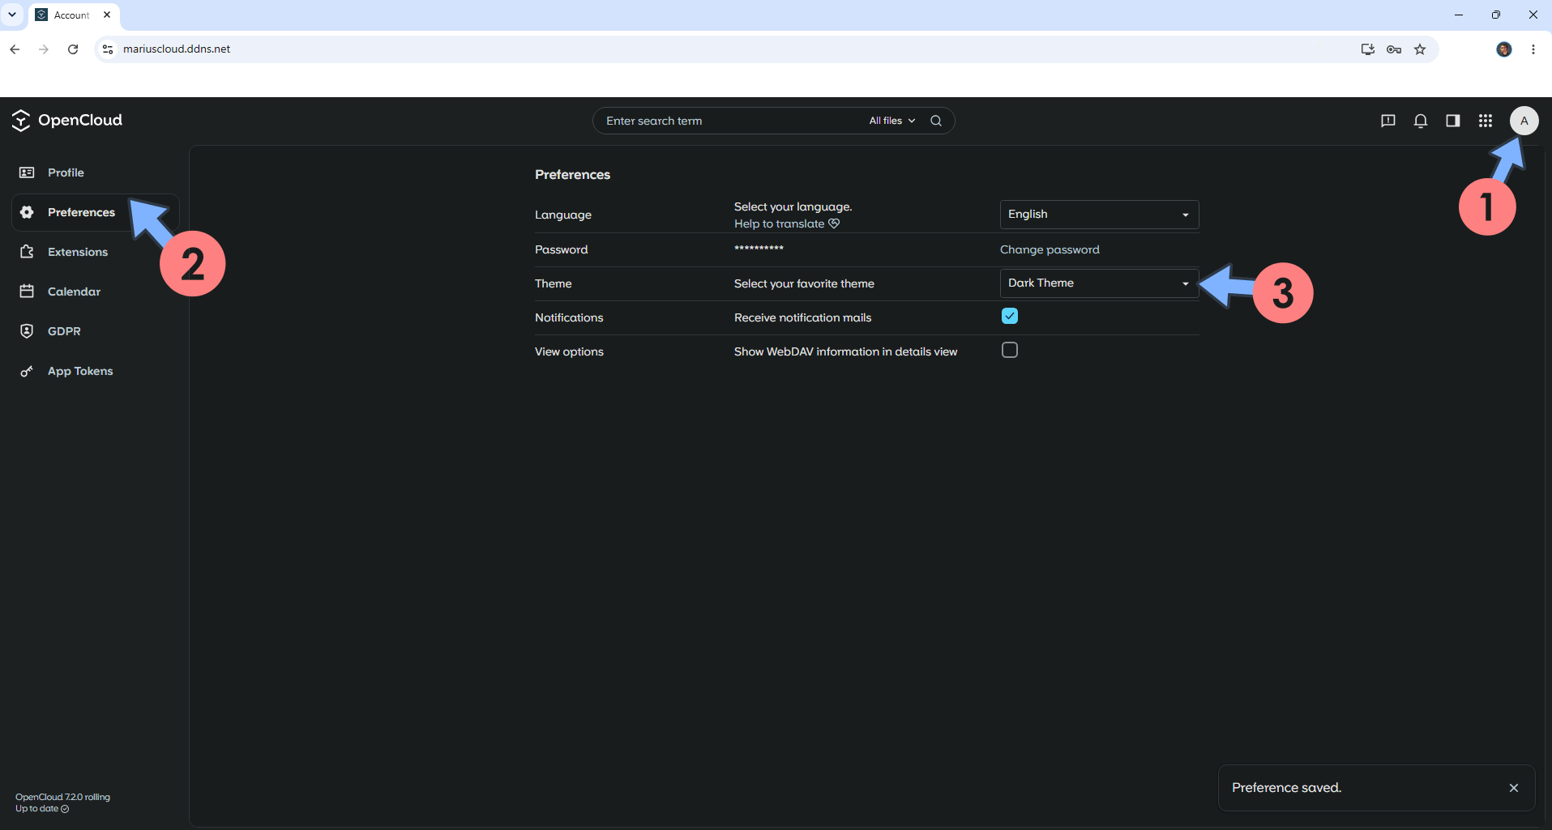Click the search magnifier icon

tap(936, 121)
